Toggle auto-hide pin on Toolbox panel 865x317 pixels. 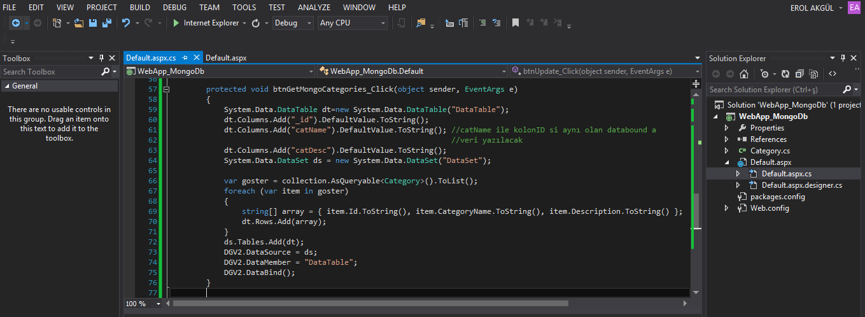101,58
